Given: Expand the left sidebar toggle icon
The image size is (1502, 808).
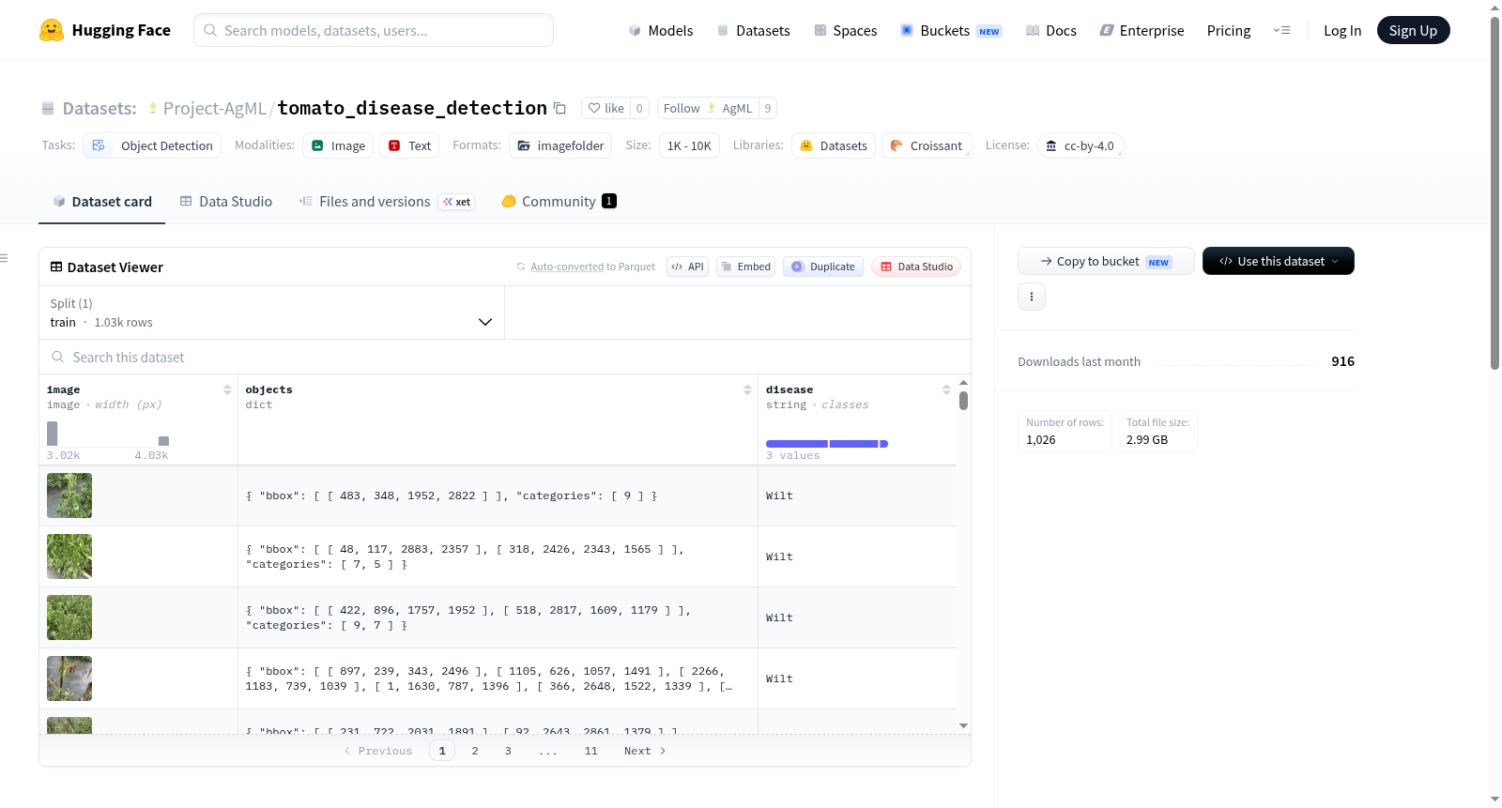Looking at the screenshot, I should click(x=4, y=258).
